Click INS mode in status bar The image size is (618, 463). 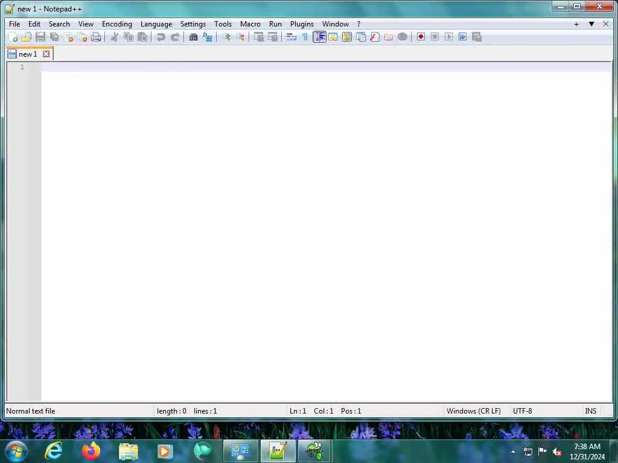click(590, 411)
